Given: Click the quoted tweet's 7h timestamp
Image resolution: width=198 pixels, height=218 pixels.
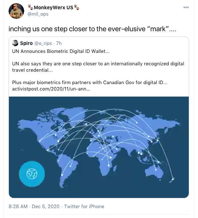Looking at the screenshot, I should (59, 43).
